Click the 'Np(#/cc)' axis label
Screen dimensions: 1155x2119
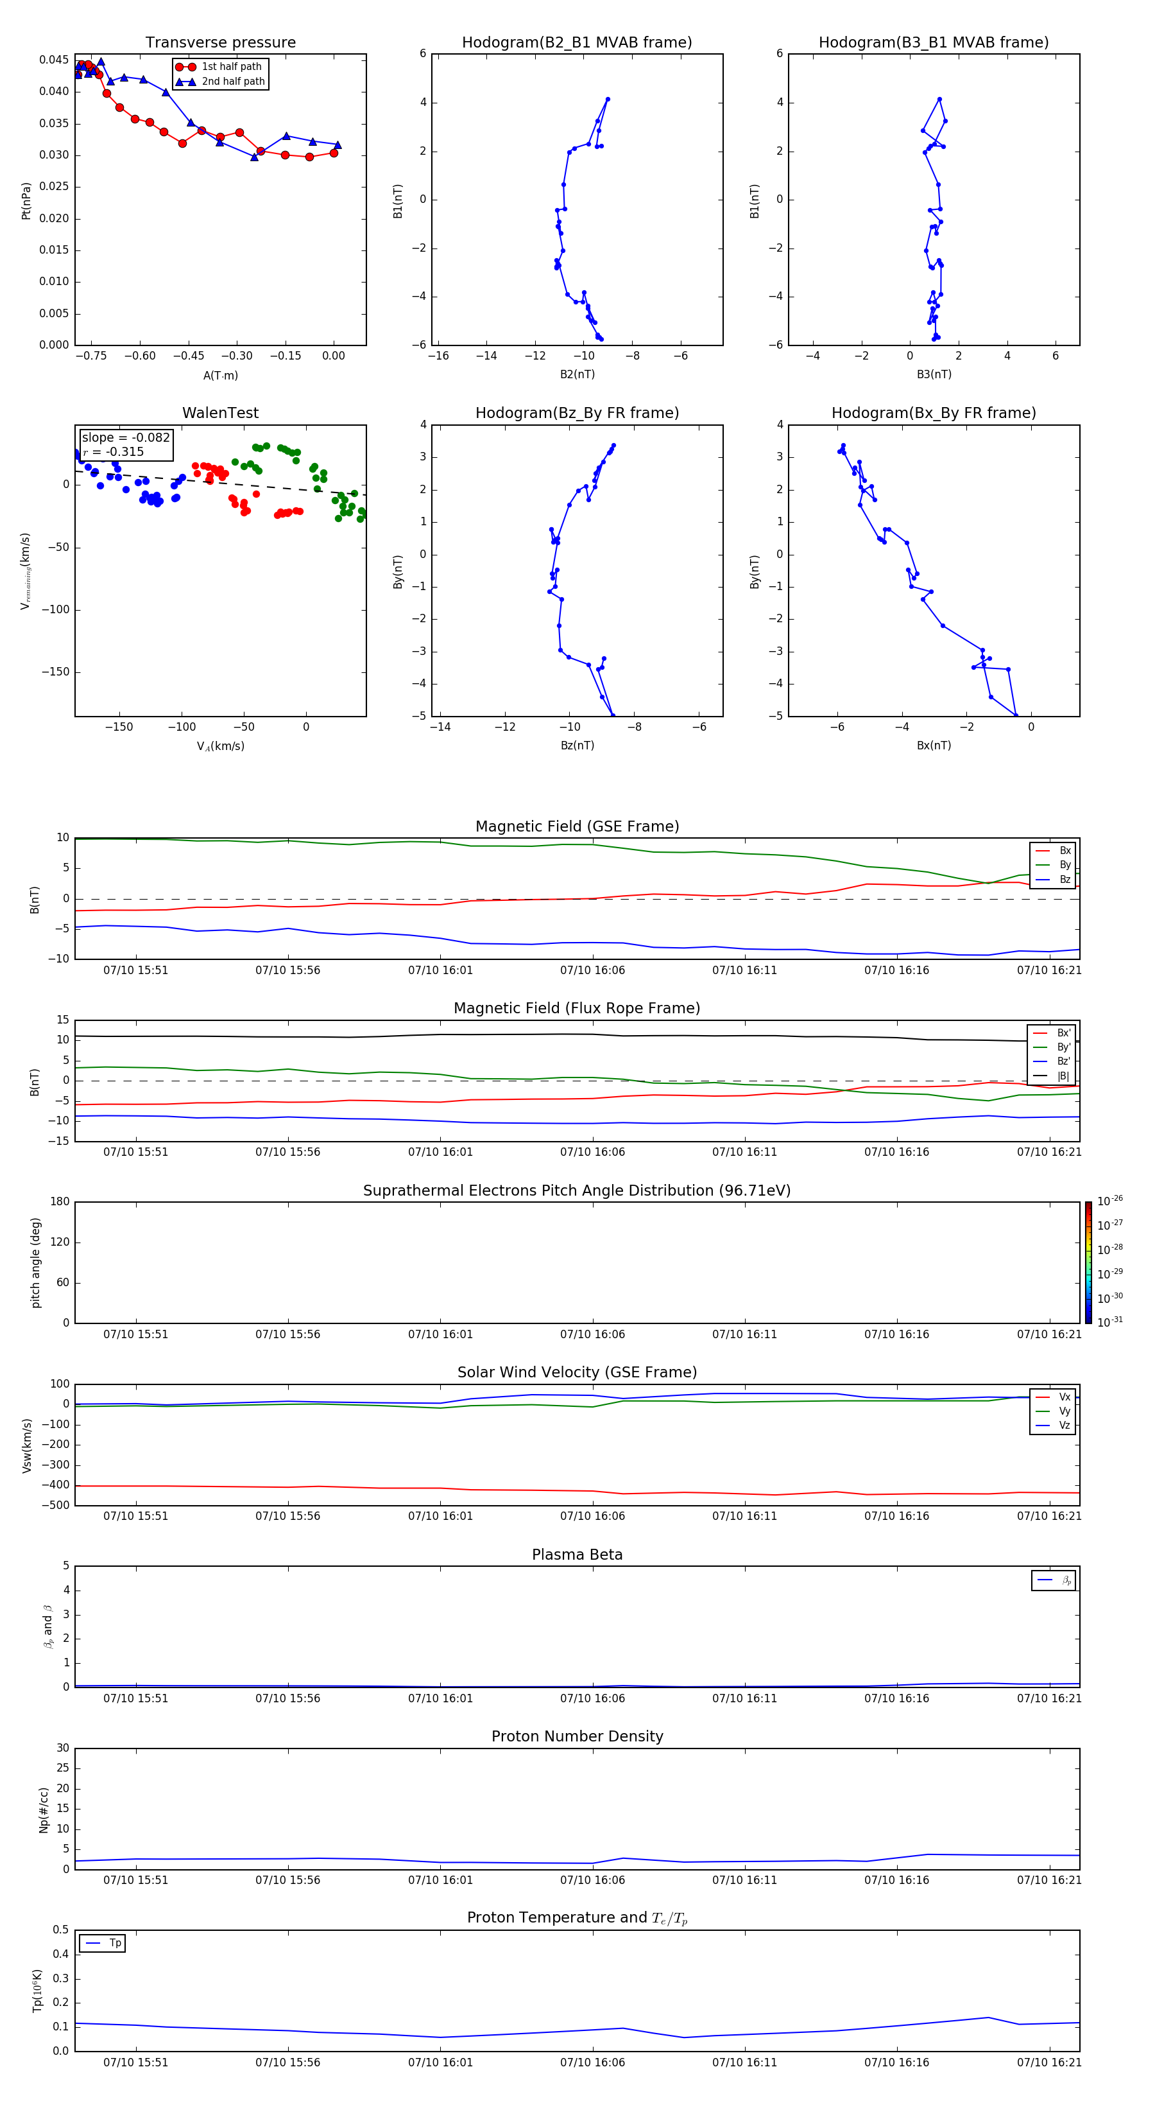pyautogui.click(x=44, y=1809)
